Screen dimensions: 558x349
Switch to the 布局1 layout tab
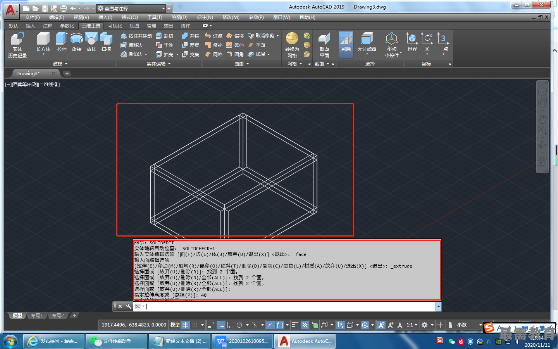[x=37, y=316]
